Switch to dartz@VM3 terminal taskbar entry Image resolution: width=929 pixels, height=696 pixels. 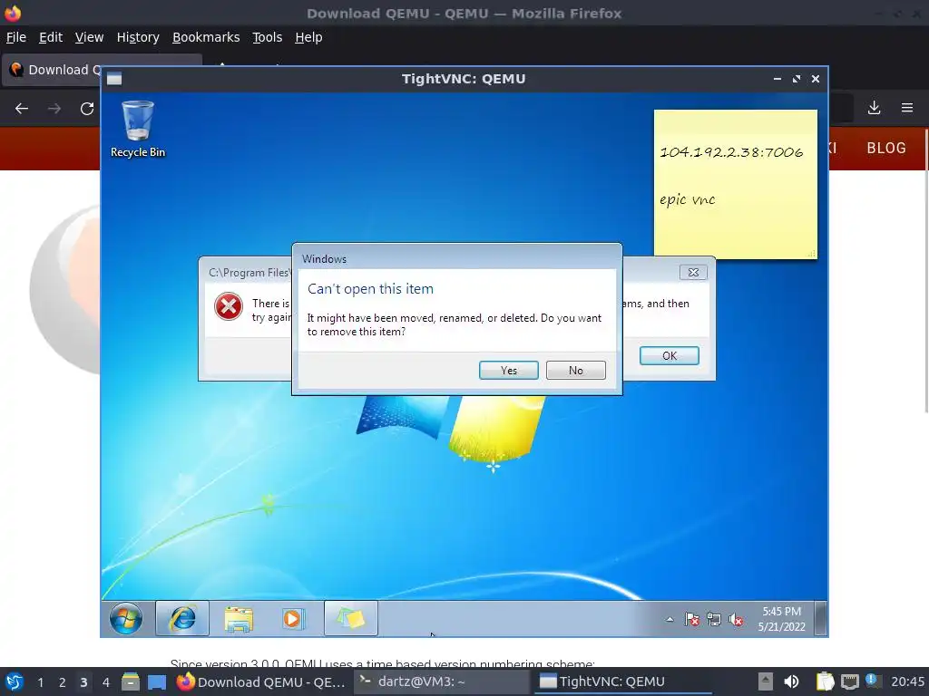coord(442,681)
